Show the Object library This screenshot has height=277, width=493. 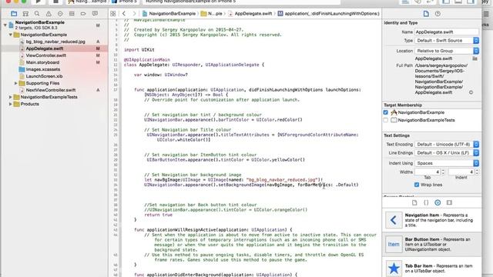[x=438, y=202]
